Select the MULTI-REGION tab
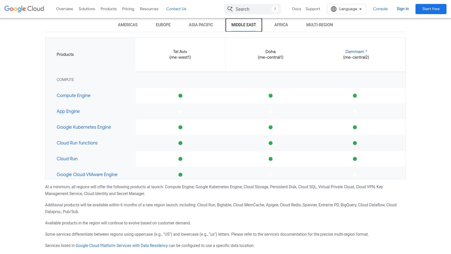Image resolution: width=451 pixels, height=254 pixels. pyautogui.click(x=319, y=25)
